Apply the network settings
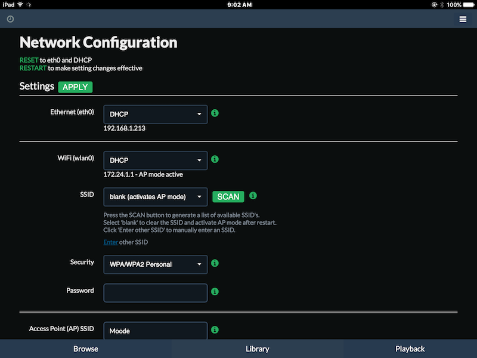 coord(75,87)
